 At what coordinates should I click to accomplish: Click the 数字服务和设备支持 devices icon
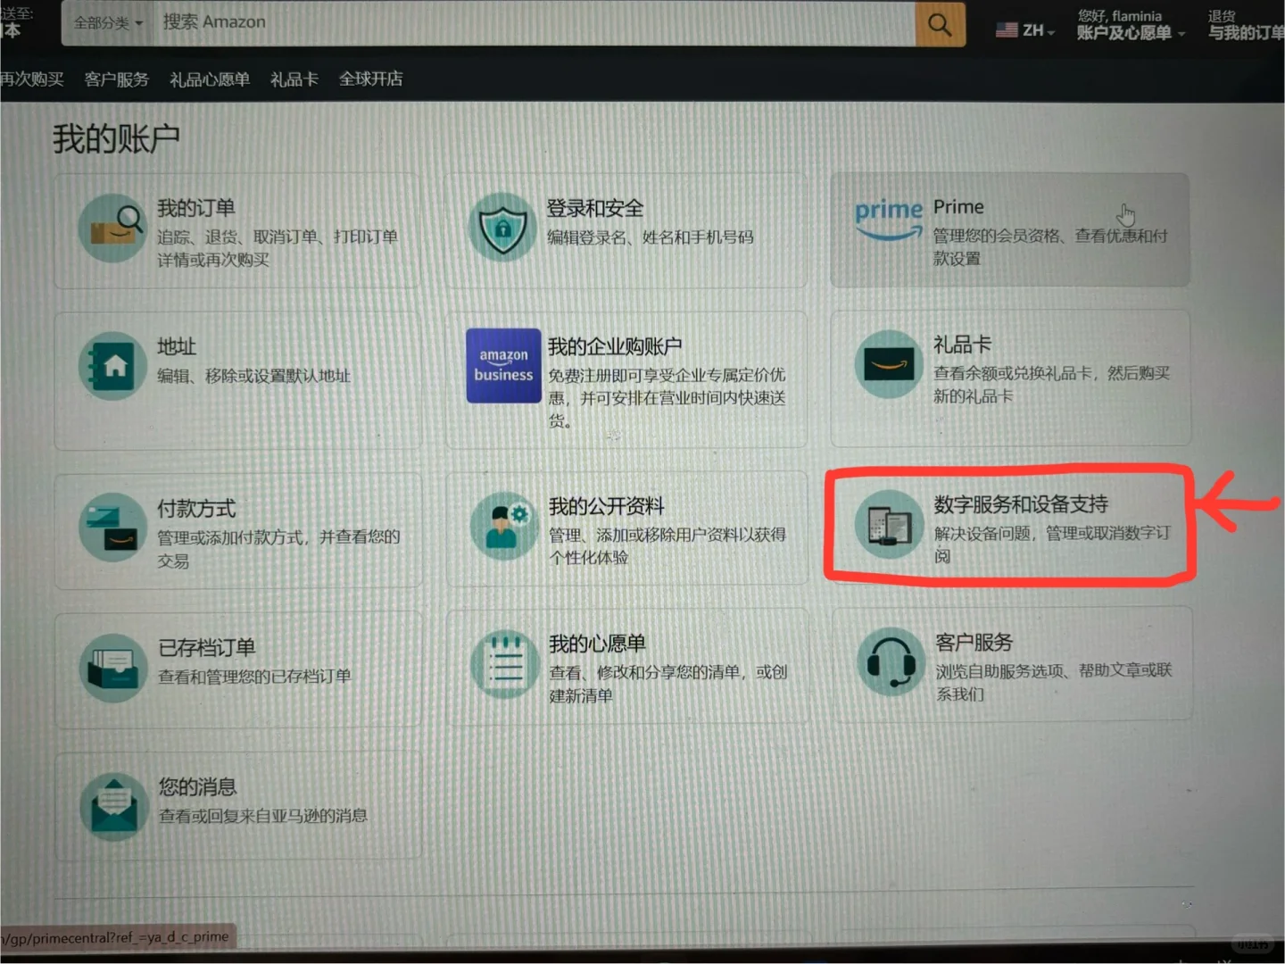click(889, 525)
